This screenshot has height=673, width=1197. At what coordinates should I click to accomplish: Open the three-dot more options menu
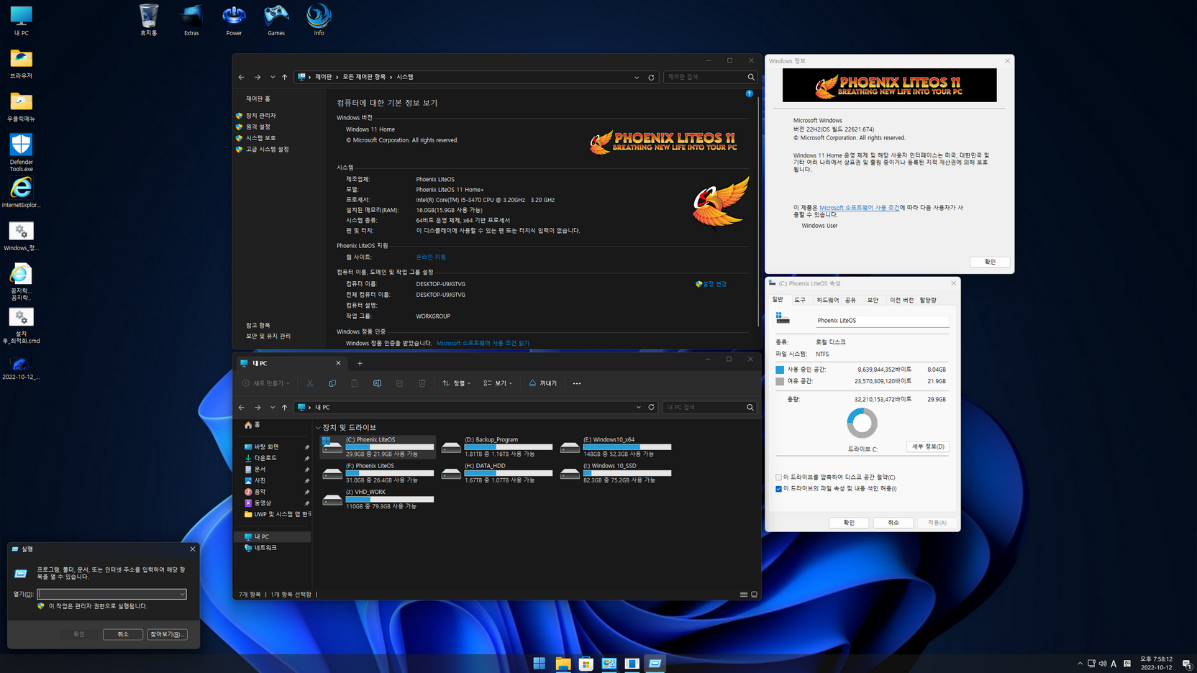(577, 383)
